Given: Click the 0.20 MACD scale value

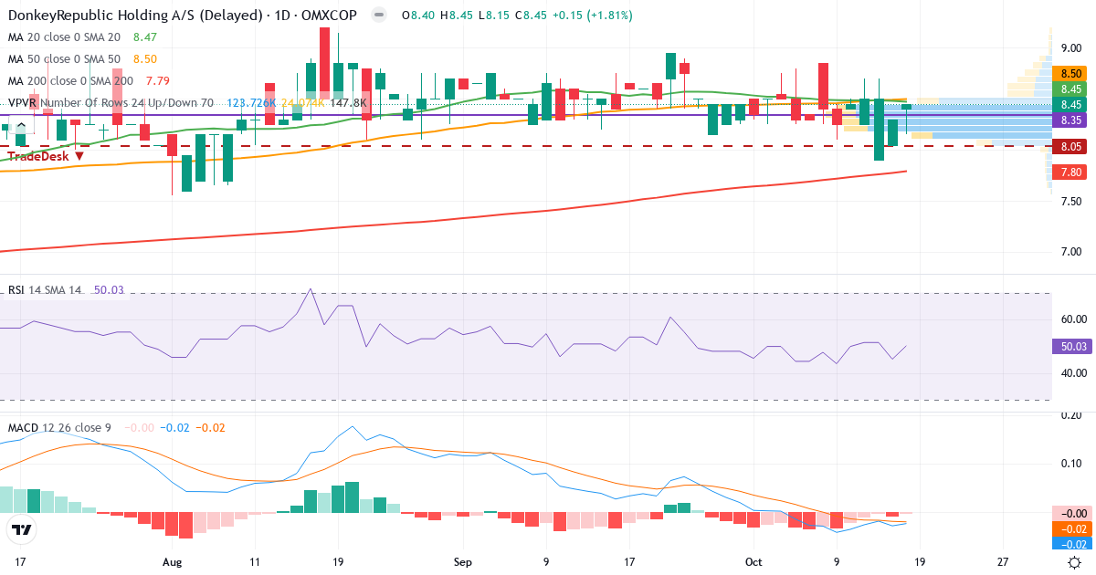Looking at the screenshot, I should 1071,416.
